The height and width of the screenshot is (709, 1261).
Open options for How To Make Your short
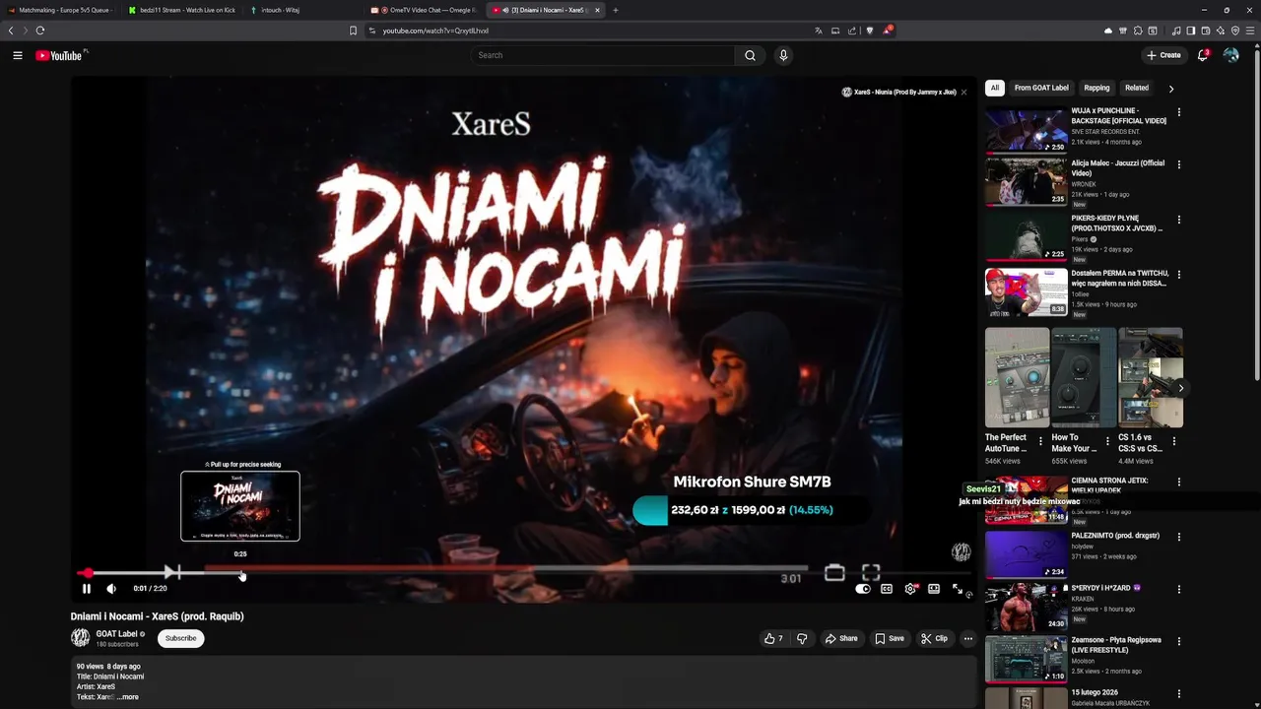pos(1107,441)
